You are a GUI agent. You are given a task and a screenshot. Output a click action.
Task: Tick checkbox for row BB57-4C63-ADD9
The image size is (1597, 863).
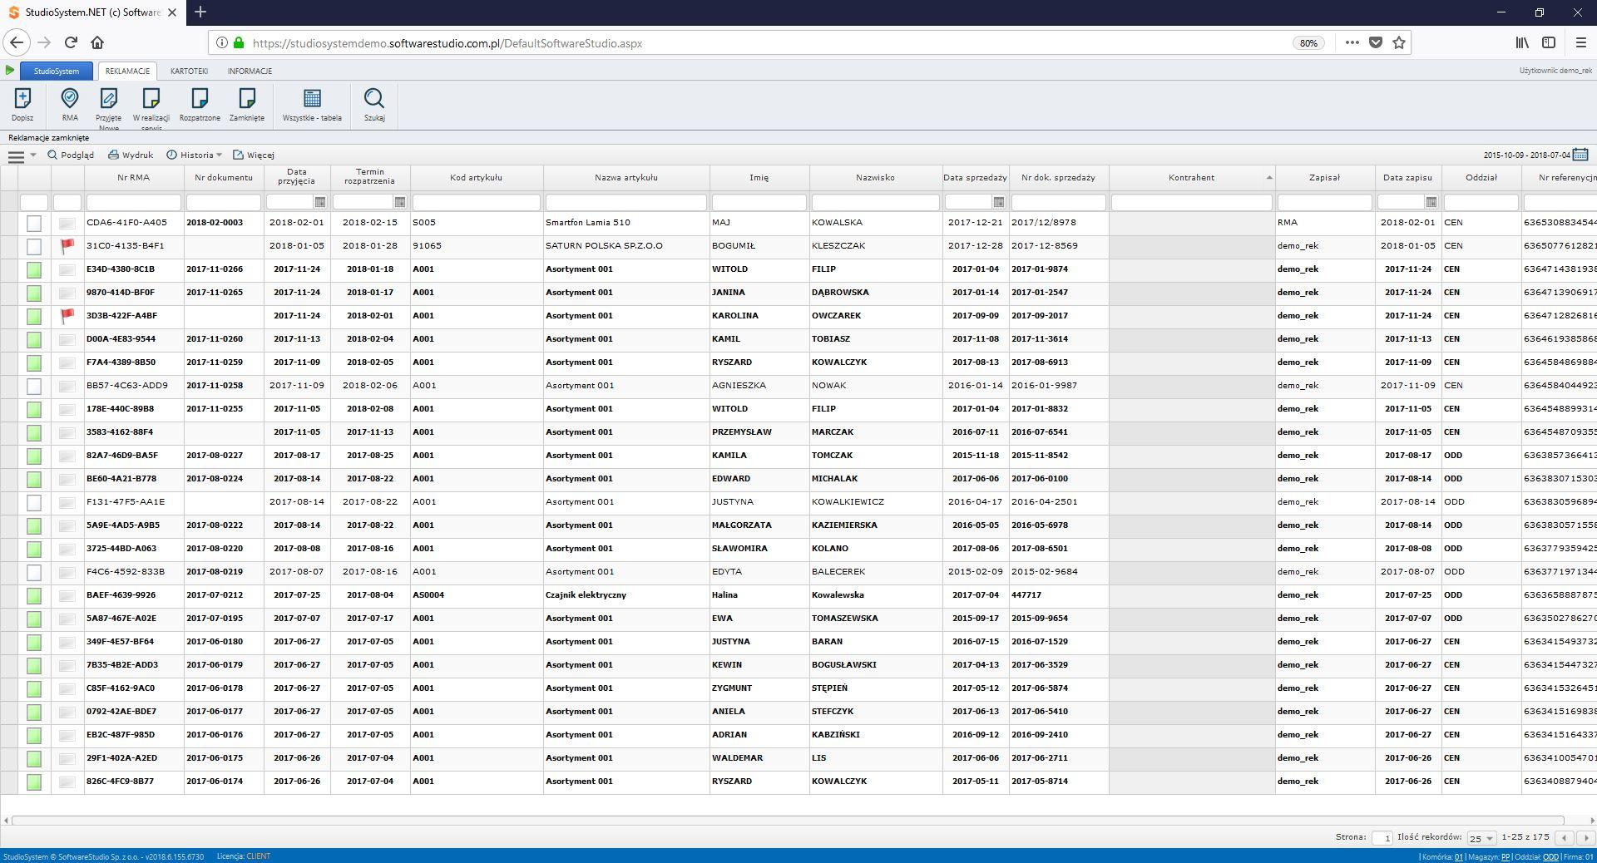pos(34,386)
